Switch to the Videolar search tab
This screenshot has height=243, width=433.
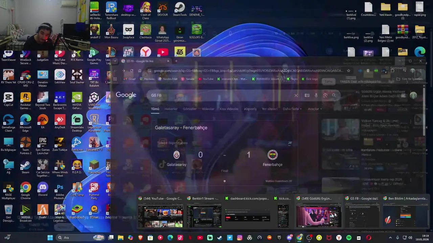click(x=208, y=109)
